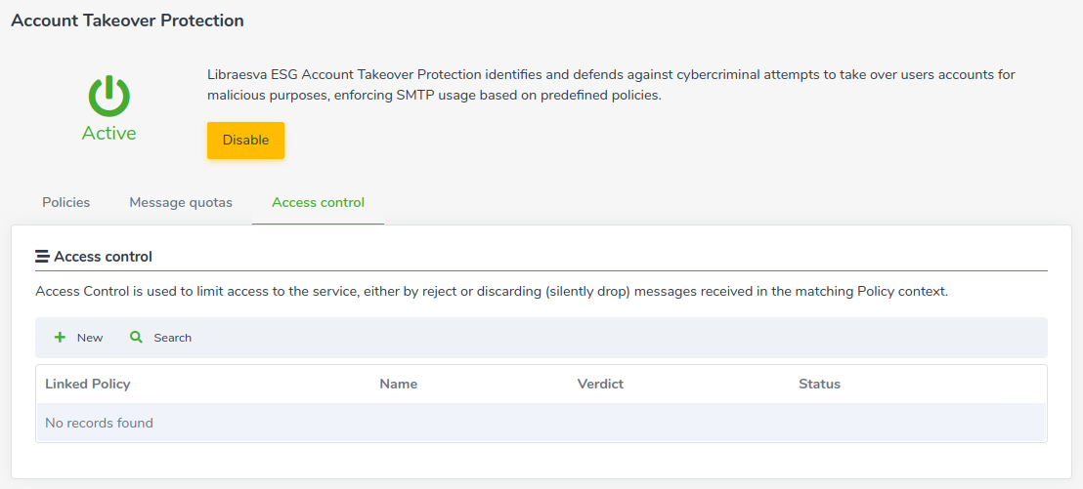Click New label to add entry
The height and width of the screenshot is (489, 1083).
90,338
